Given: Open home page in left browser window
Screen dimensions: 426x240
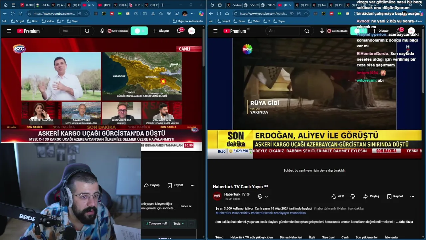Looking at the screenshot, I should click(20, 14).
